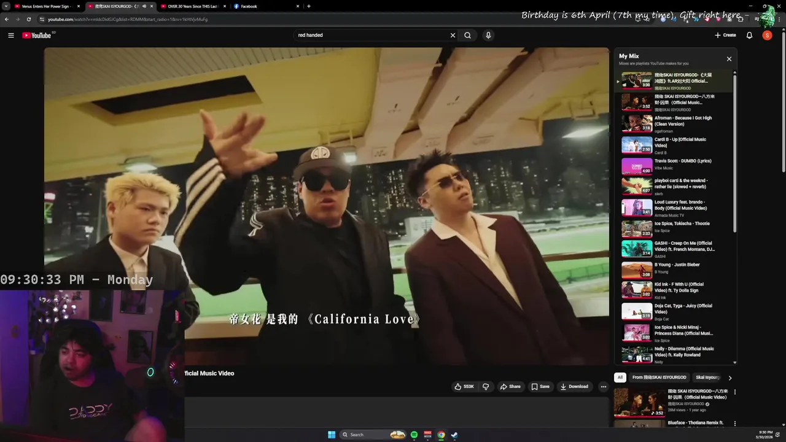Open Steam from the taskbar
786x442 pixels.
point(454,435)
